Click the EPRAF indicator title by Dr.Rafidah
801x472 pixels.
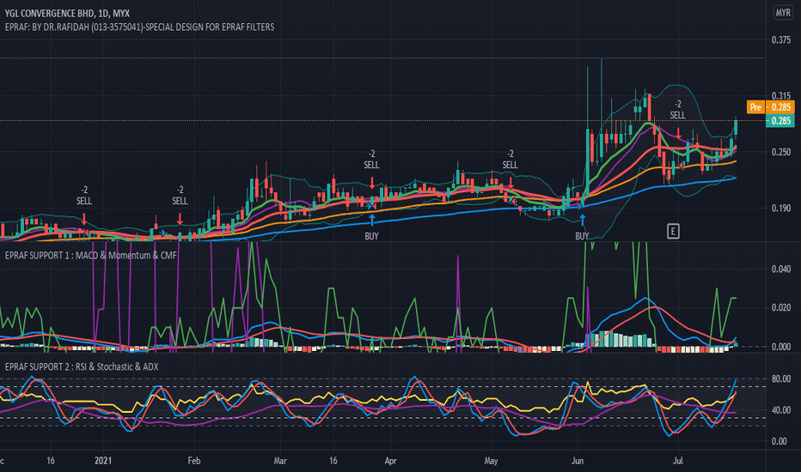point(139,27)
